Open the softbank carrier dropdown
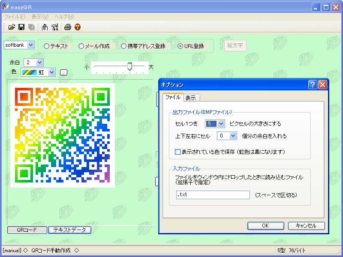 (x=30, y=45)
